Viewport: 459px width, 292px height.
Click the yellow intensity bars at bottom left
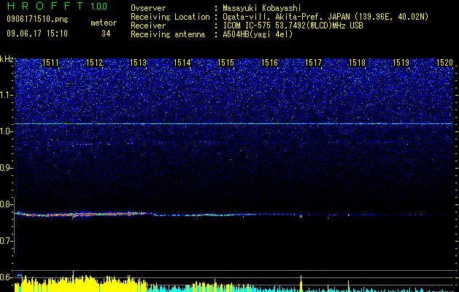pos(79,283)
